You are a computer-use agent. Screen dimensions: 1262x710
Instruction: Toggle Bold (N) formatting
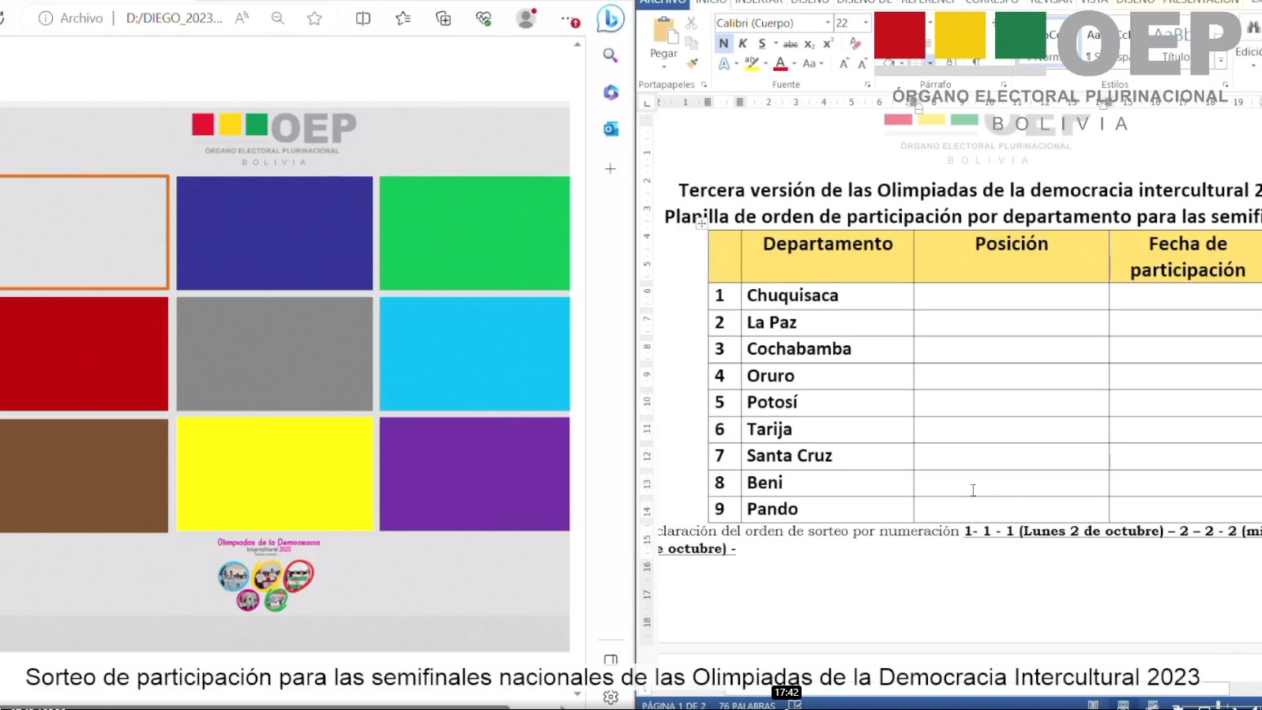[x=723, y=43]
